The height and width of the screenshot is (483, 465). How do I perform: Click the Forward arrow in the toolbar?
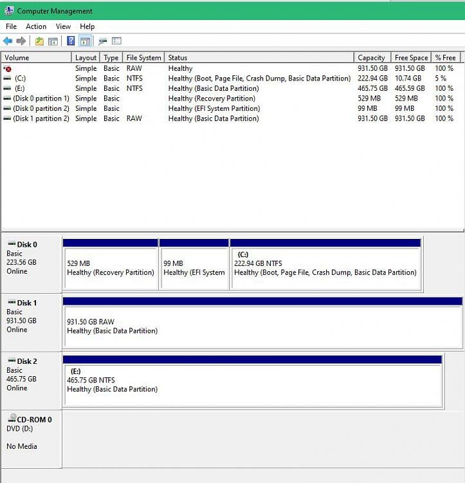tap(21, 41)
